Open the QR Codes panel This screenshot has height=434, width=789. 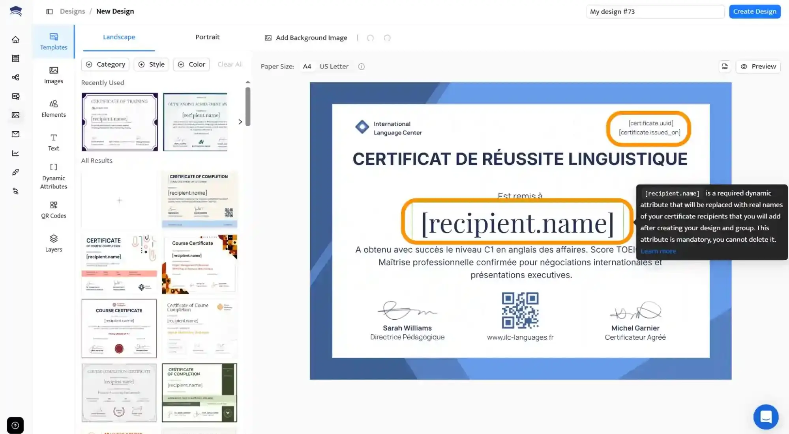pyautogui.click(x=53, y=210)
